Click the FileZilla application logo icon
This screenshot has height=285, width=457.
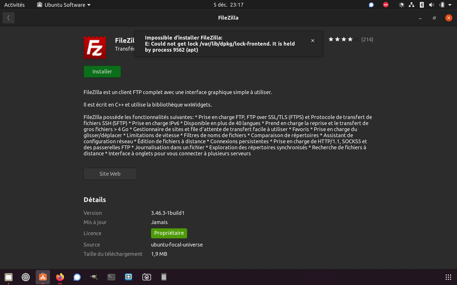point(95,47)
